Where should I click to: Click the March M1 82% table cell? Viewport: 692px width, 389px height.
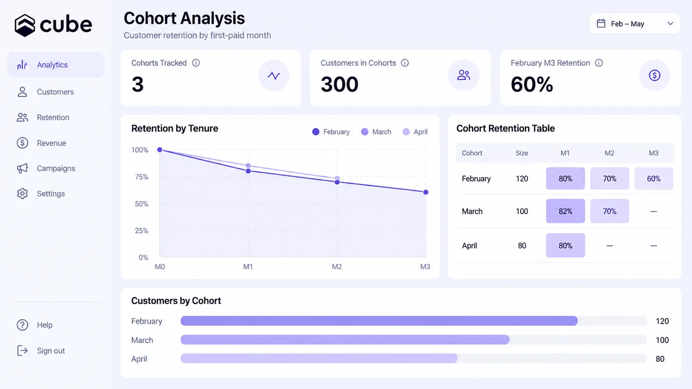pos(565,211)
